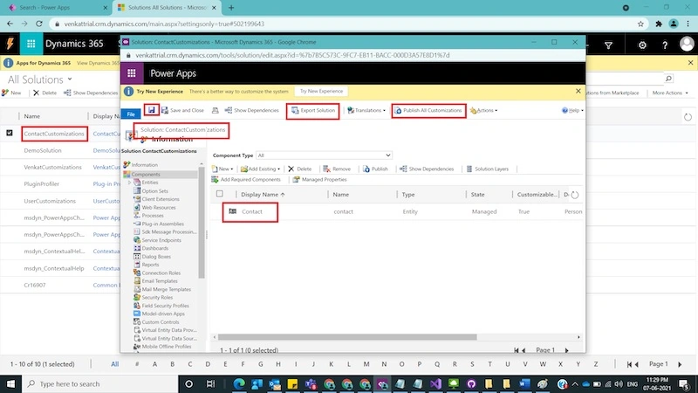Image resolution: width=698 pixels, height=393 pixels.
Task: Select Field Security Profiles in the tree
Action: point(161,306)
